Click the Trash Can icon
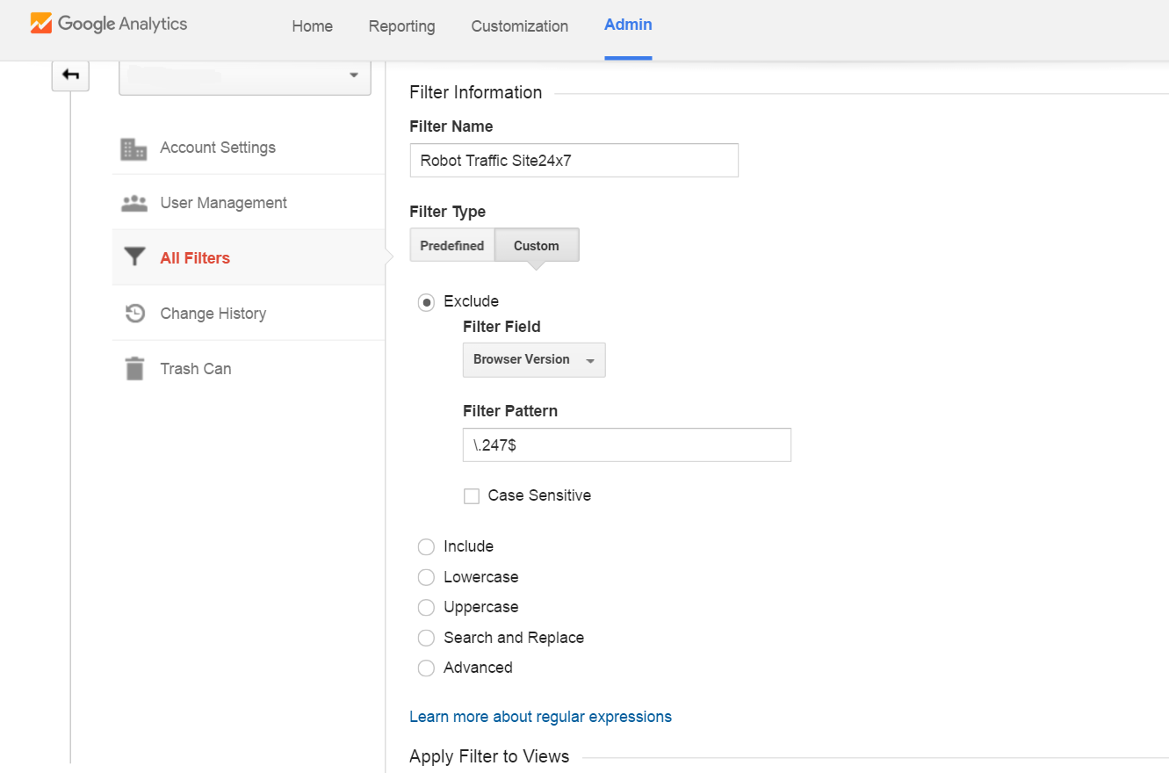The image size is (1169, 773). click(133, 369)
